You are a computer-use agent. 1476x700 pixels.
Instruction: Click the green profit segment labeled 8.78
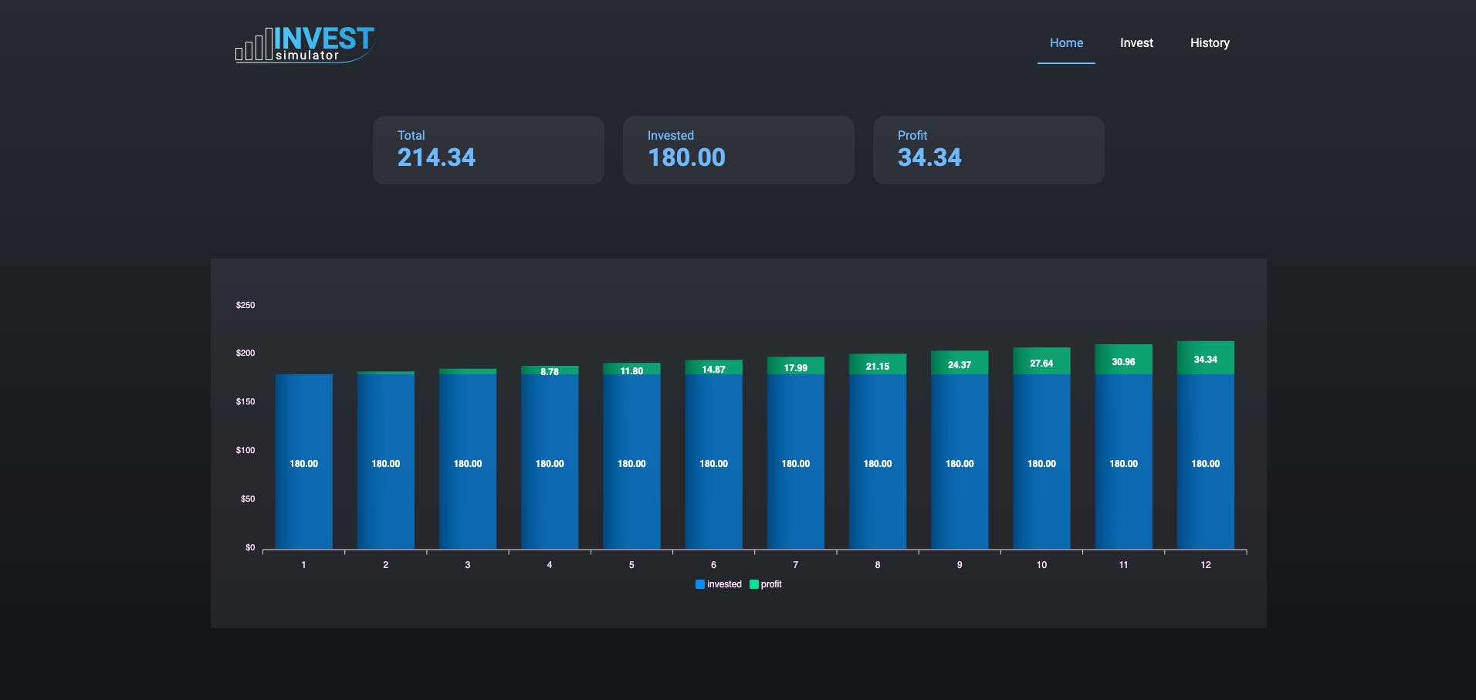[x=549, y=371]
